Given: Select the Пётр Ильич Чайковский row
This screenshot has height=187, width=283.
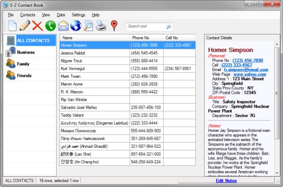Looking at the screenshot, I should [x=128, y=139].
